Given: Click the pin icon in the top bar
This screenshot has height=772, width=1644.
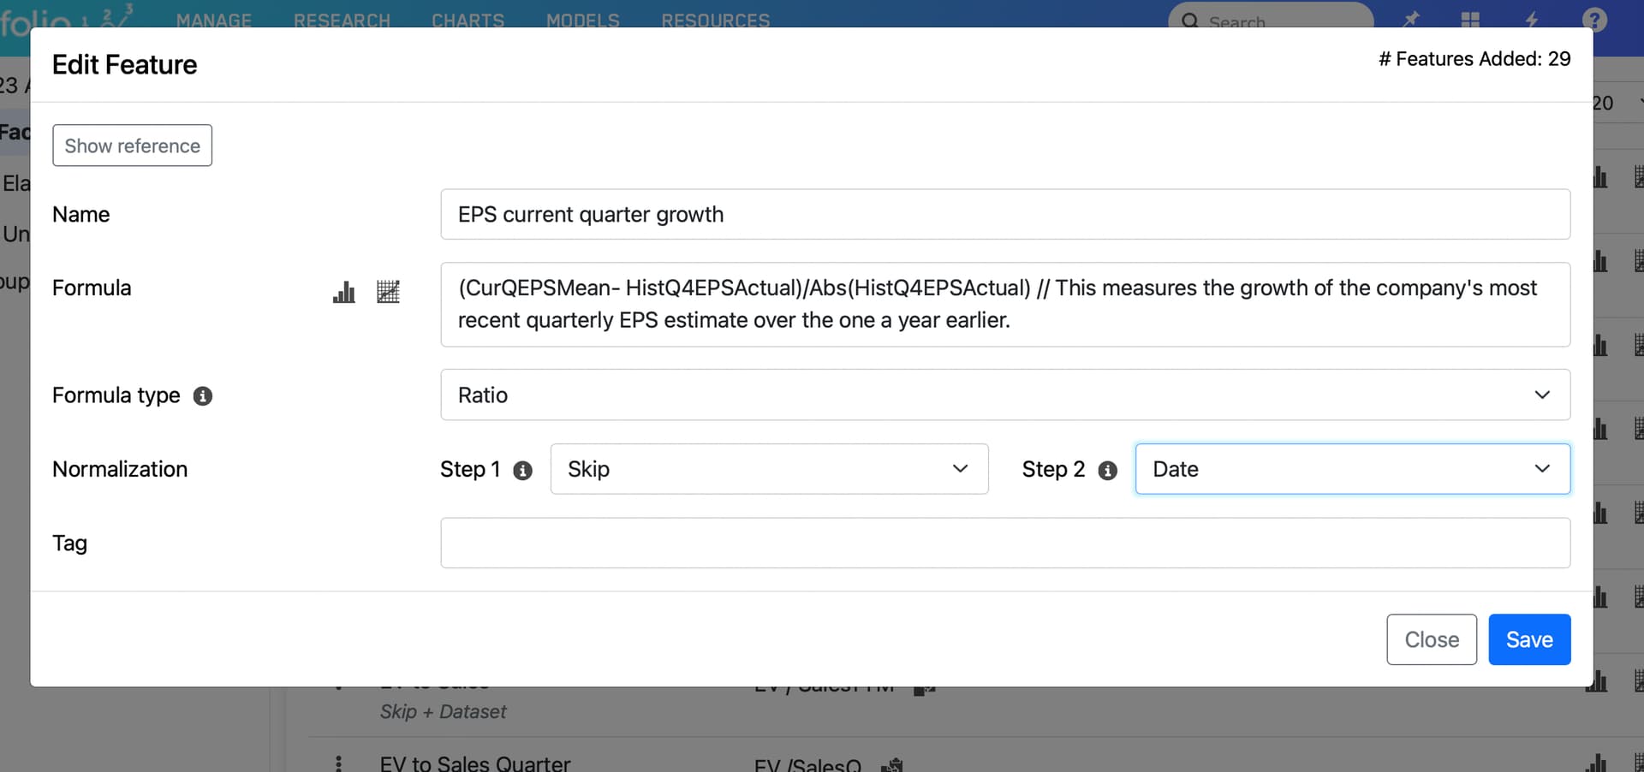Looking at the screenshot, I should (1411, 19).
